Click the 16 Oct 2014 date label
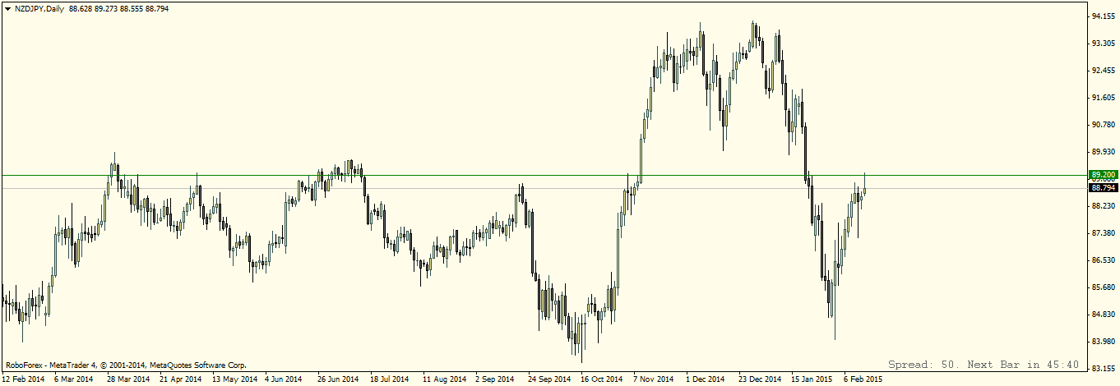The height and width of the screenshot is (386, 1120). point(602,379)
